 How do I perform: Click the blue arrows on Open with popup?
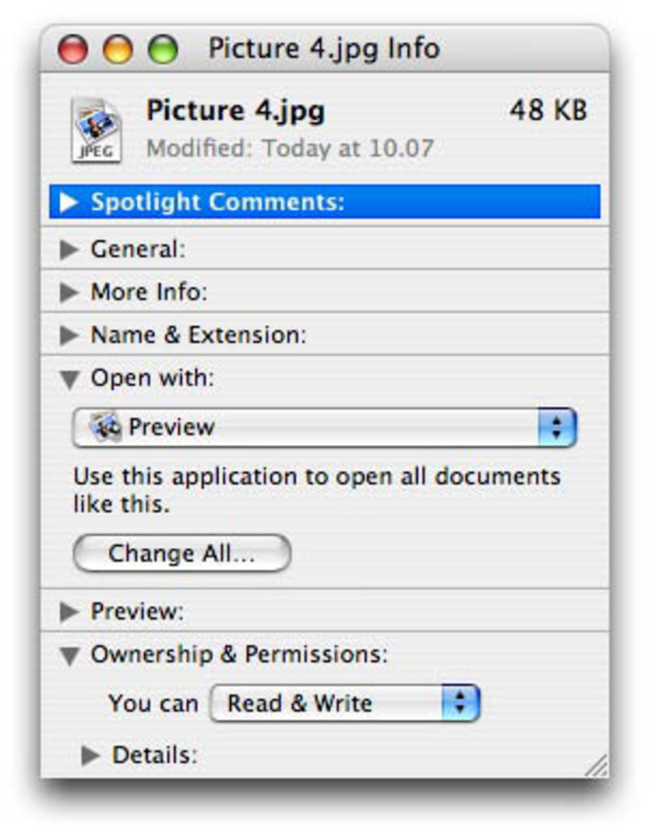pyautogui.click(x=557, y=428)
